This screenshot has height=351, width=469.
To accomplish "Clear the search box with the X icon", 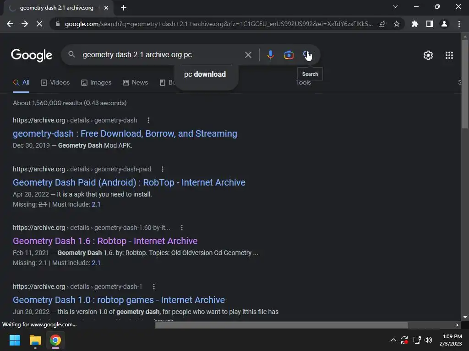I will coord(248,55).
